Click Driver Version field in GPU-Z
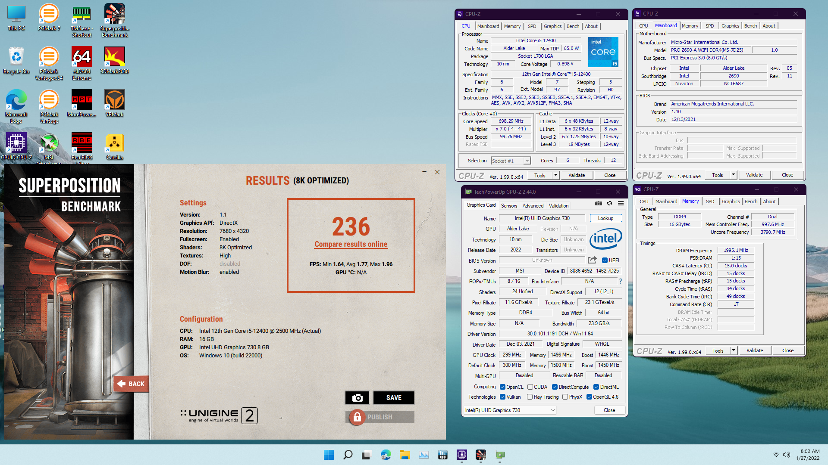This screenshot has width=828, height=465. click(x=560, y=334)
